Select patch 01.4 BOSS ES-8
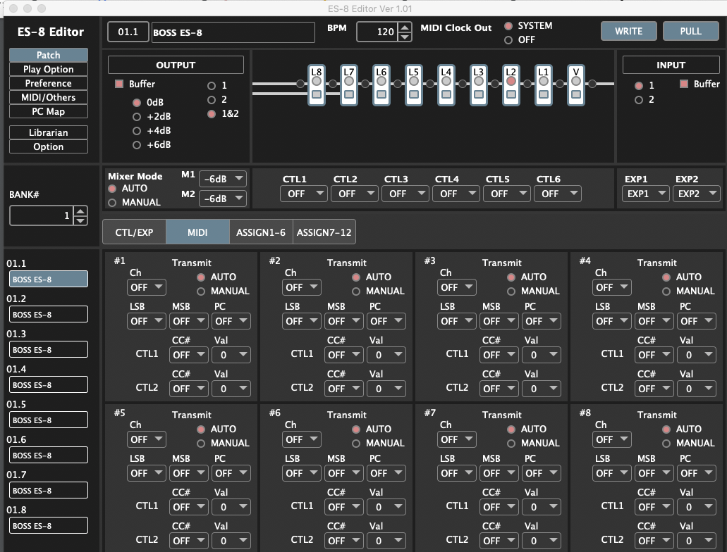The width and height of the screenshot is (727, 552). 48,385
